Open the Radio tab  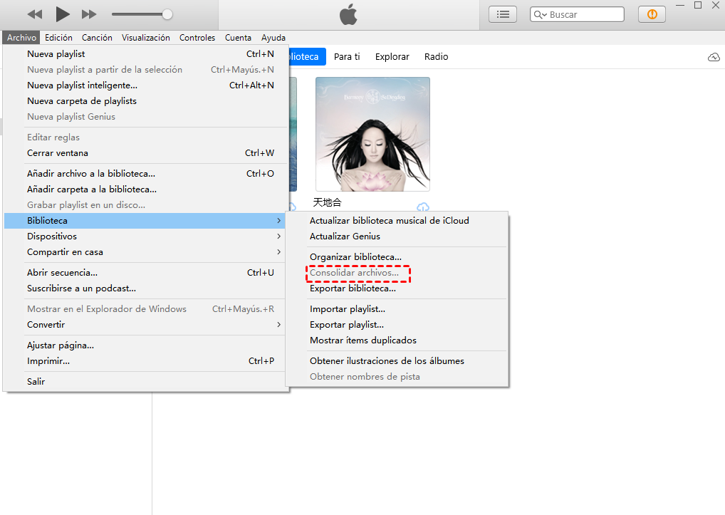click(436, 57)
